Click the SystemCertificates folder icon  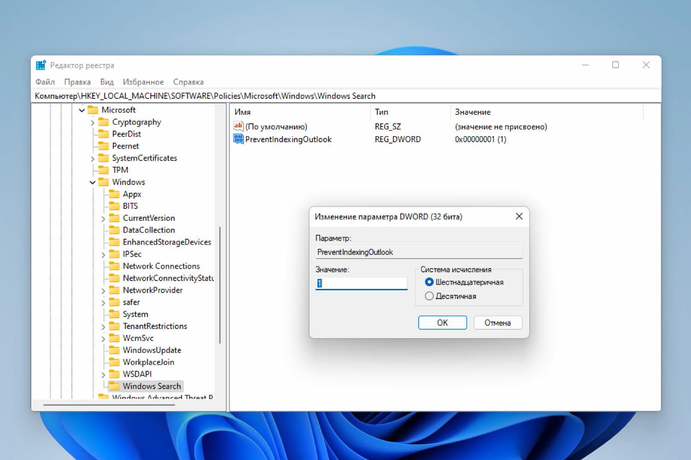104,158
